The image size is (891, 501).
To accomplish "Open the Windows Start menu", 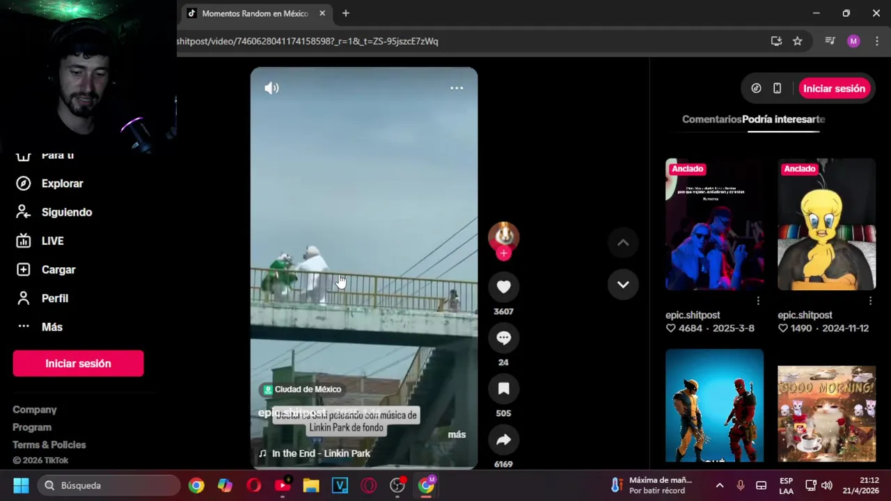I will (x=21, y=486).
